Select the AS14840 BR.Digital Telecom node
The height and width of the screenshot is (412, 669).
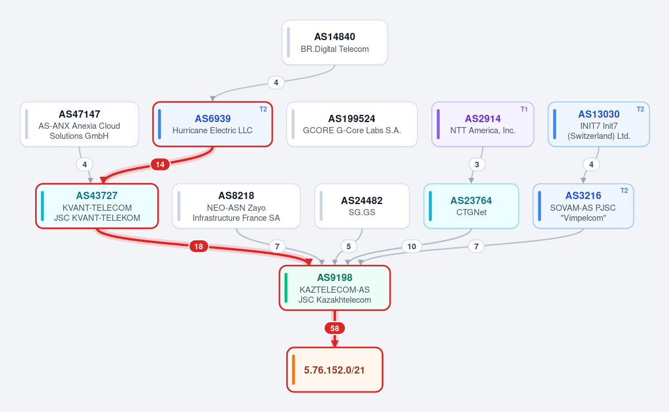point(335,43)
